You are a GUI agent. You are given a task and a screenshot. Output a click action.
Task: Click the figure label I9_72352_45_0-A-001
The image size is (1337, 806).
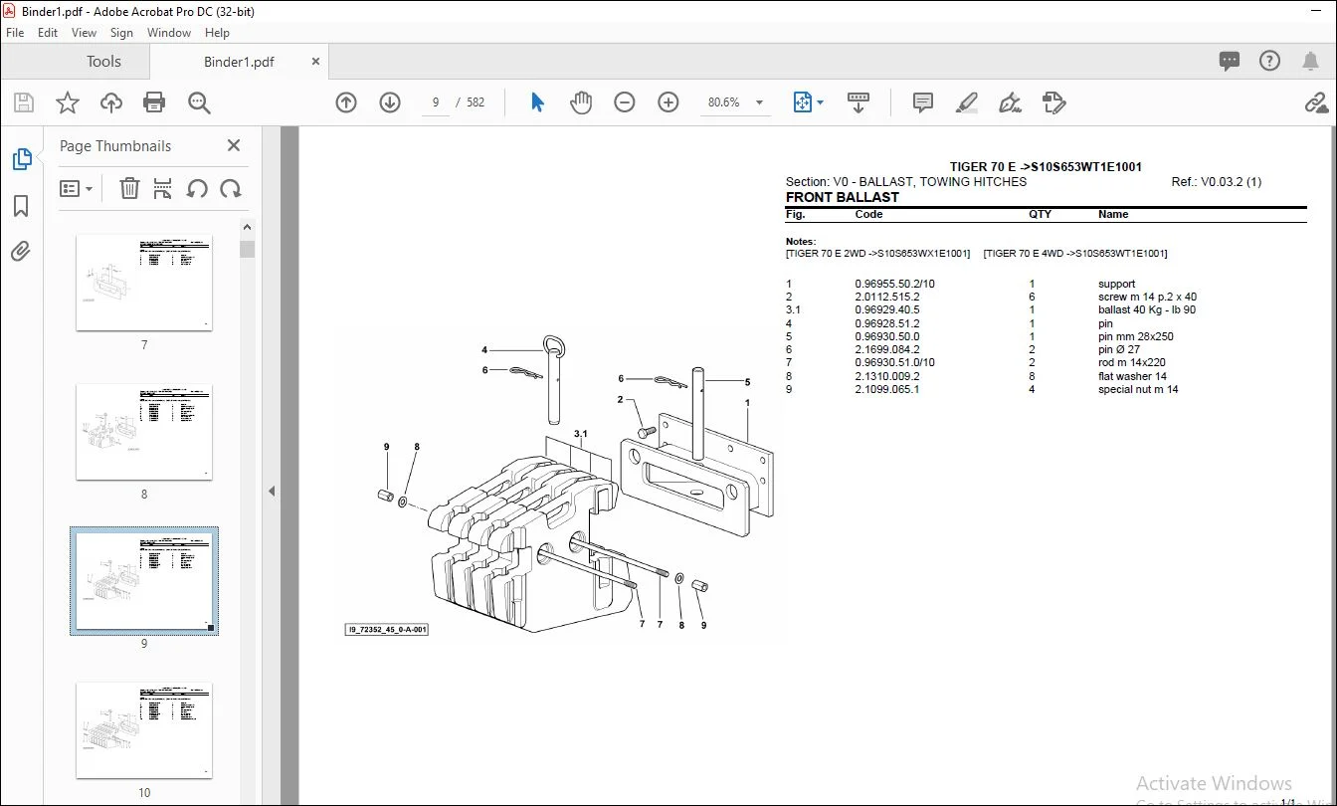click(387, 630)
